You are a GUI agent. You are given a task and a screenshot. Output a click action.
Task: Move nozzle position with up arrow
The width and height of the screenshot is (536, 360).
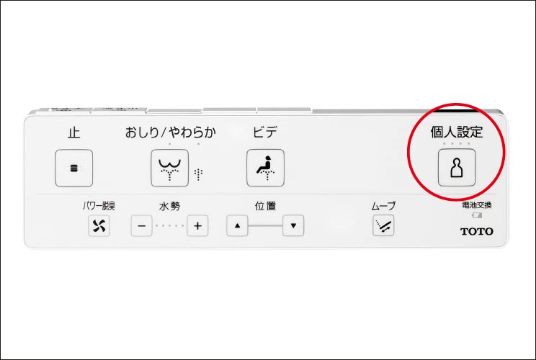click(237, 225)
